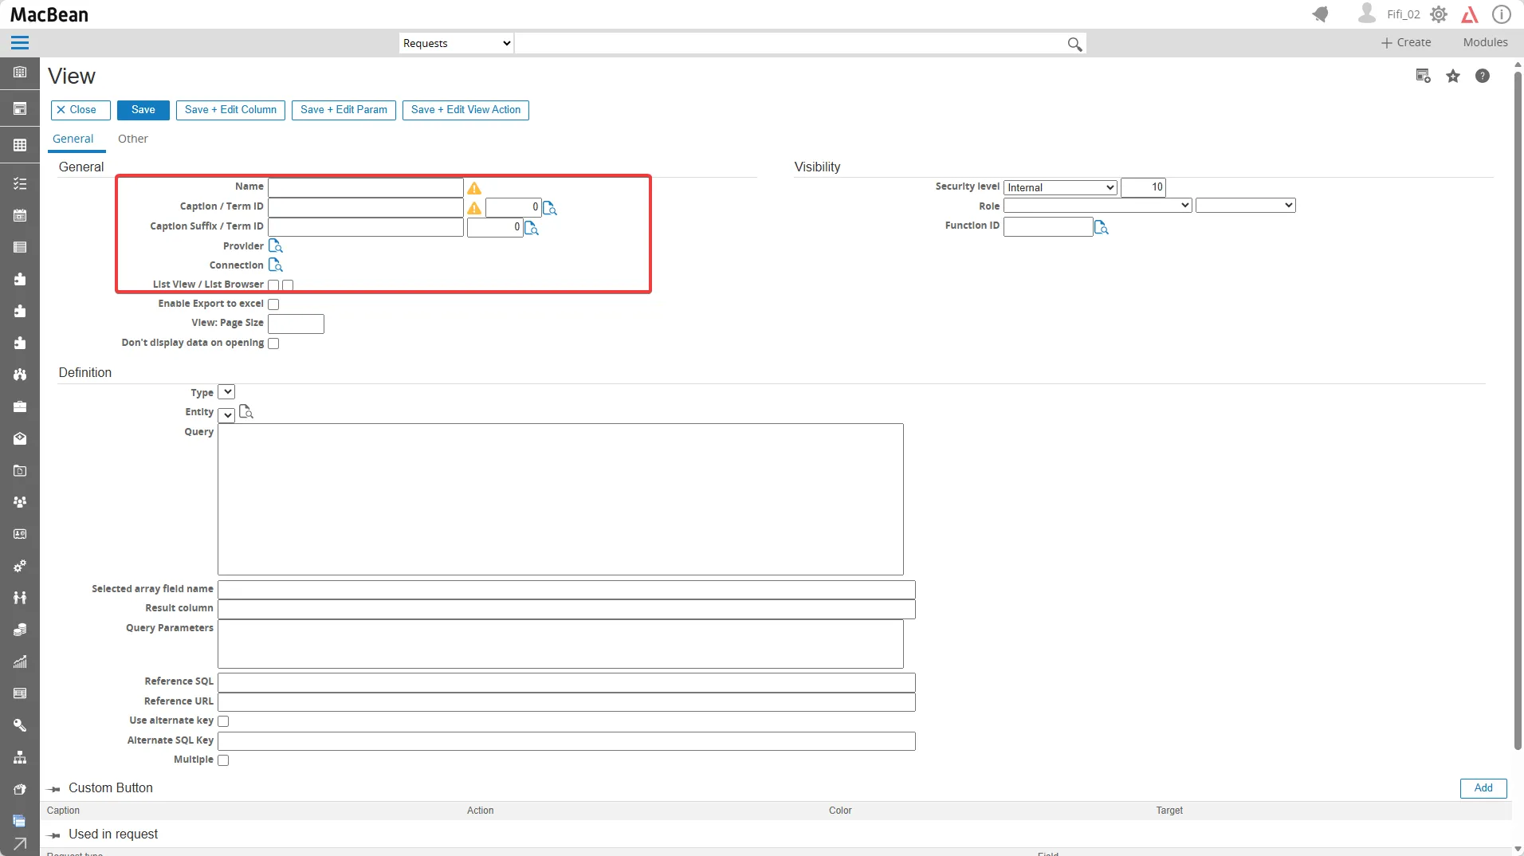Open the Security level dropdown

1061,187
